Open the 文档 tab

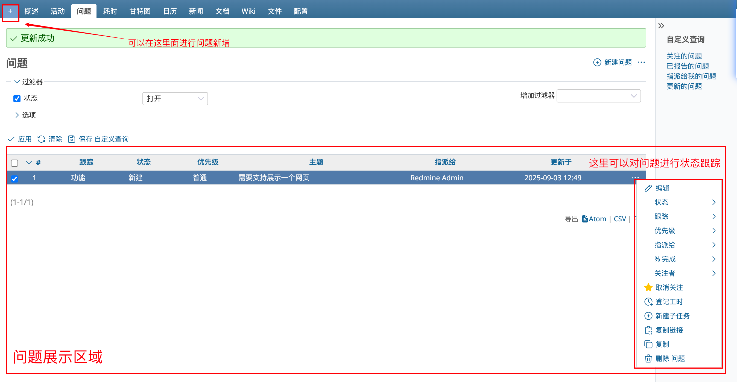(x=222, y=11)
